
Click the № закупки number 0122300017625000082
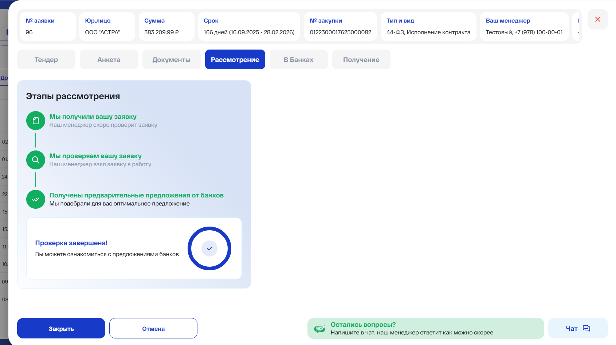coord(341,32)
